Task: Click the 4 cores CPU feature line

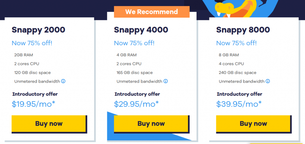Action: [231, 64]
